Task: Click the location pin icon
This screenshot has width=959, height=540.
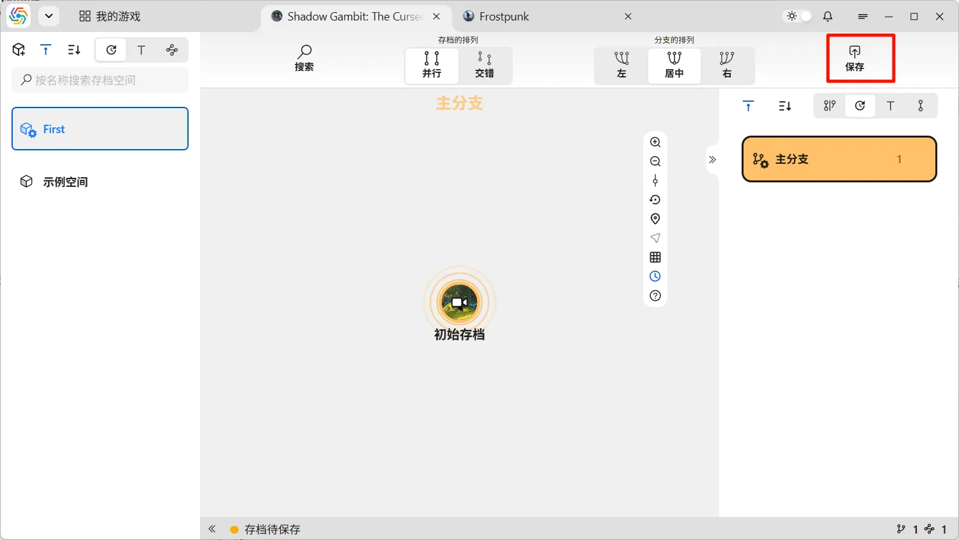Action: (x=655, y=219)
